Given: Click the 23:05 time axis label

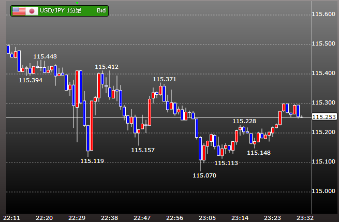Looking at the screenshot, I should pyautogui.click(x=208, y=217).
